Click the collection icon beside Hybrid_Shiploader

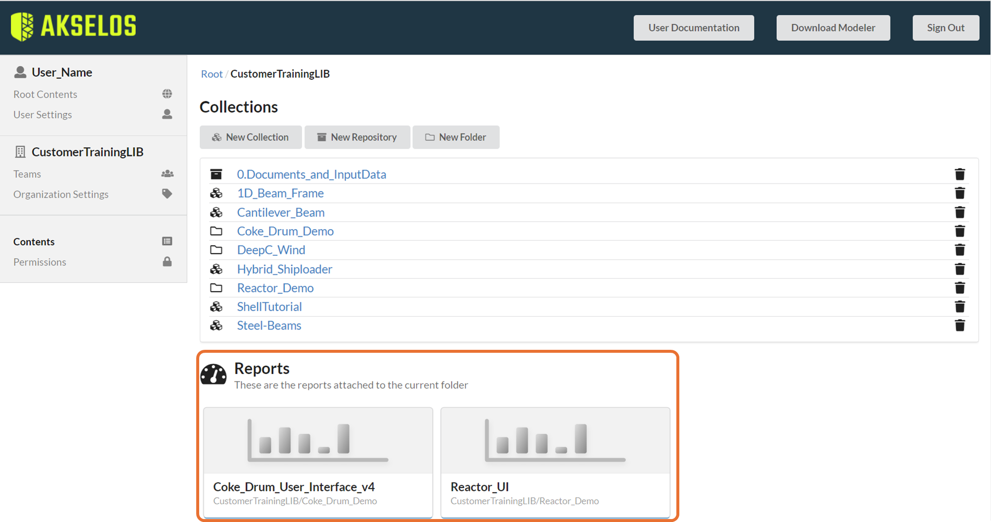coord(216,269)
